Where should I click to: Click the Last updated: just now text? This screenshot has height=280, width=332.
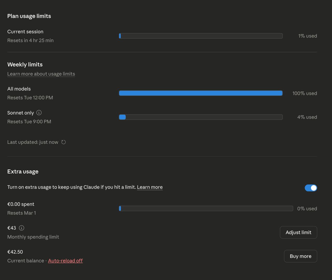point(33,142)
